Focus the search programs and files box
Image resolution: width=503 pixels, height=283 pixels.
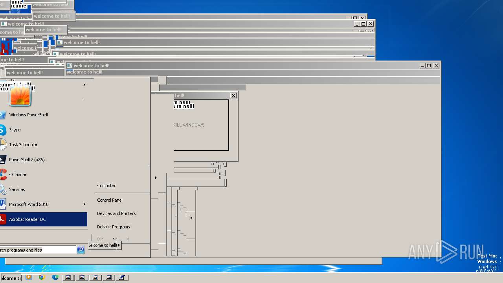pos(38,250)
